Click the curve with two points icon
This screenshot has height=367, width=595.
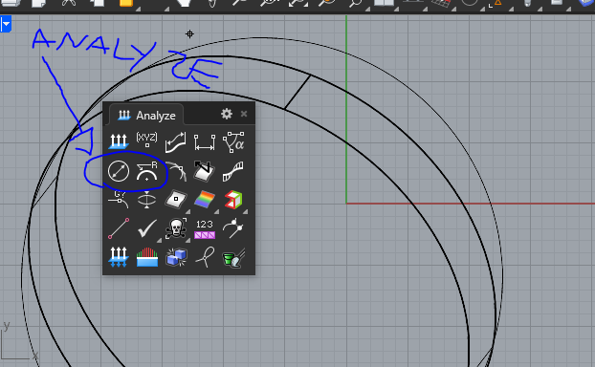click(x=233, y=228)
